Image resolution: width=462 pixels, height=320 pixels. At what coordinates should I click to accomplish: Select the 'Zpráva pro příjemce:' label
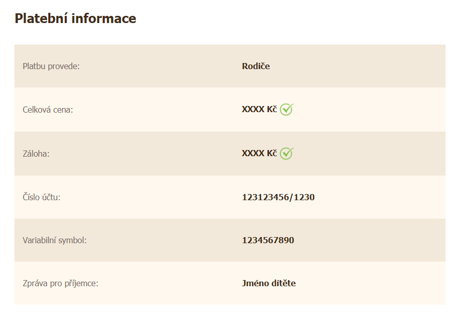[60, 283]
